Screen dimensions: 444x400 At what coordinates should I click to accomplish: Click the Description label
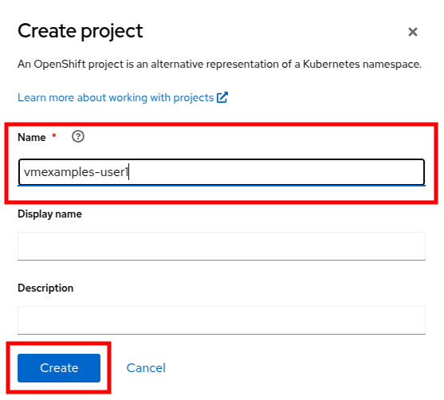click(45, 288)
